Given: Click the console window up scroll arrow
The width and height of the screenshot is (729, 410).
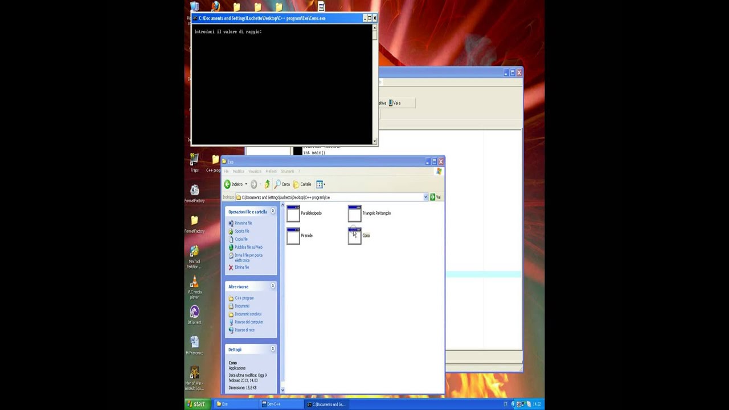Looking at the screenshot, I should [375, 28].
